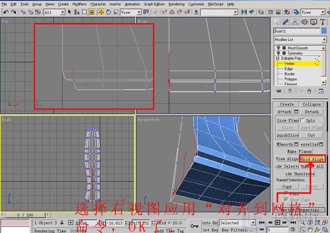330x233 pixels.
Task: Activate the Select and Move tool
Action: (101, 12)
